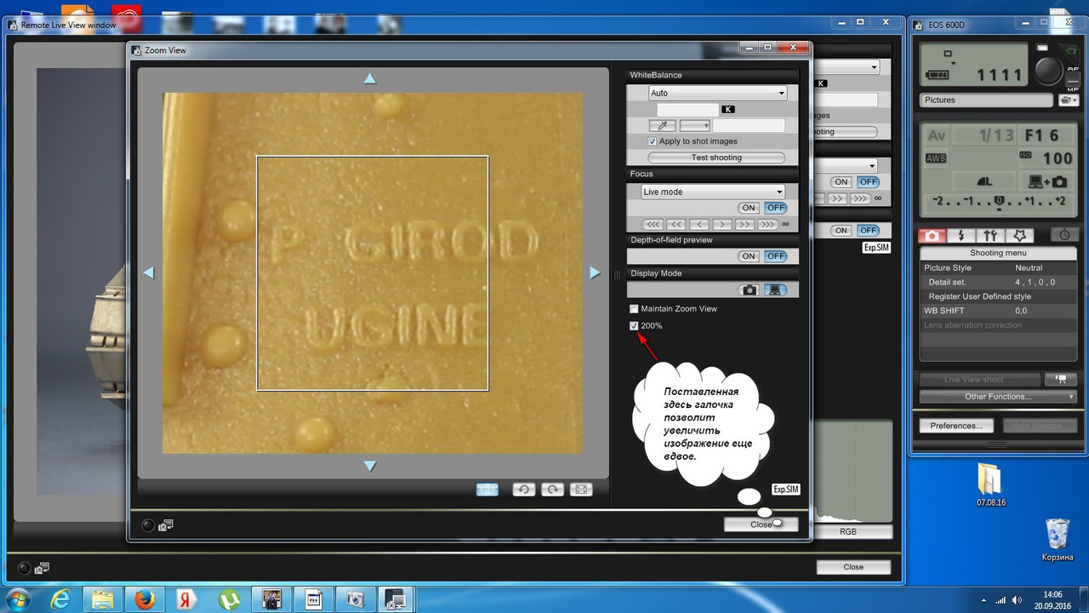
Task: Open Shooting menu camera tab
Action: point(932,236)
